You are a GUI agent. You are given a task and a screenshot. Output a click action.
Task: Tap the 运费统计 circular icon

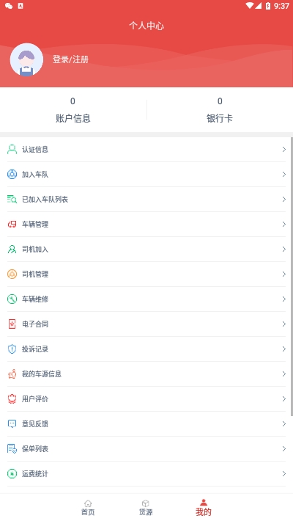click(x=12, y=473)
